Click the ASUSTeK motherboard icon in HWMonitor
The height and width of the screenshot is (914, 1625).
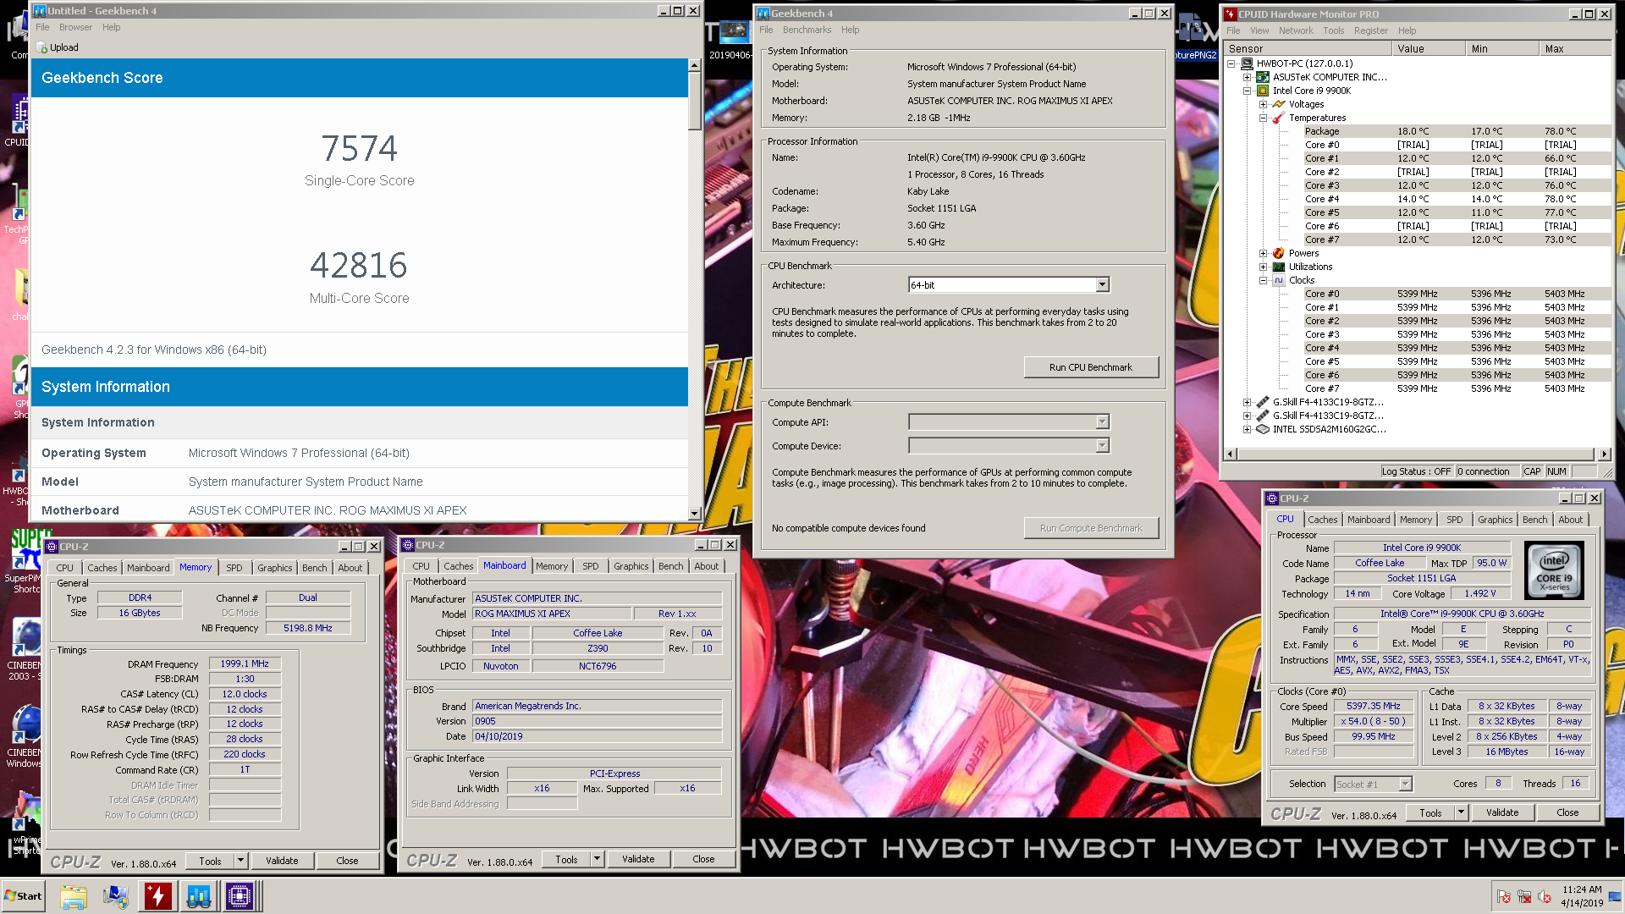(x=1263, y=77)
